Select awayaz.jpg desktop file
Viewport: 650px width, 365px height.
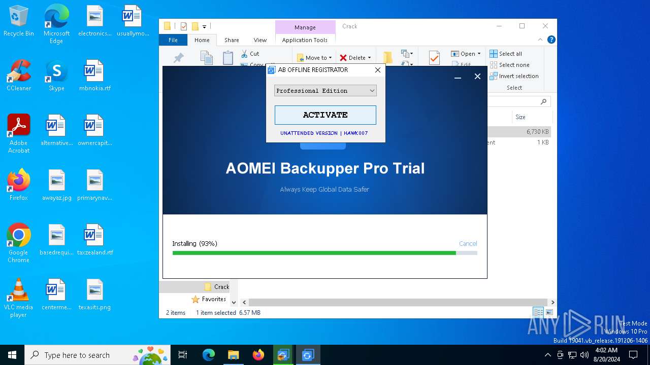coord(56,185)
